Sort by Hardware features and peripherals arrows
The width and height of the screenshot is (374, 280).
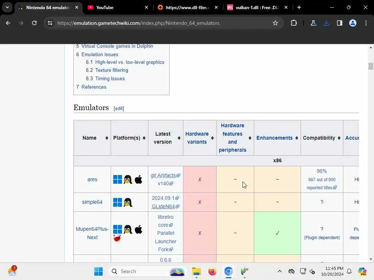pyautogui.click(x=250, y=138)
